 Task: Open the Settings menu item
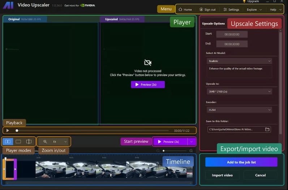coord(231,9)
